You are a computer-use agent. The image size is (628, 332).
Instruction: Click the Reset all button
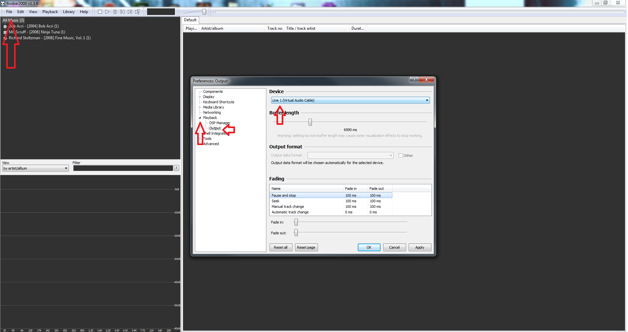click(x=281, y=247)
